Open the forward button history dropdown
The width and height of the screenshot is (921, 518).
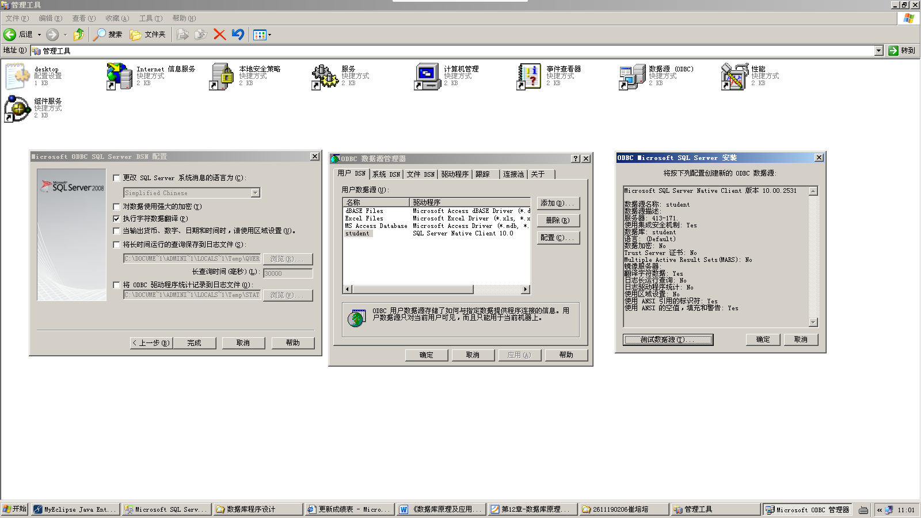pyautogui.click(x=65, y=35)
